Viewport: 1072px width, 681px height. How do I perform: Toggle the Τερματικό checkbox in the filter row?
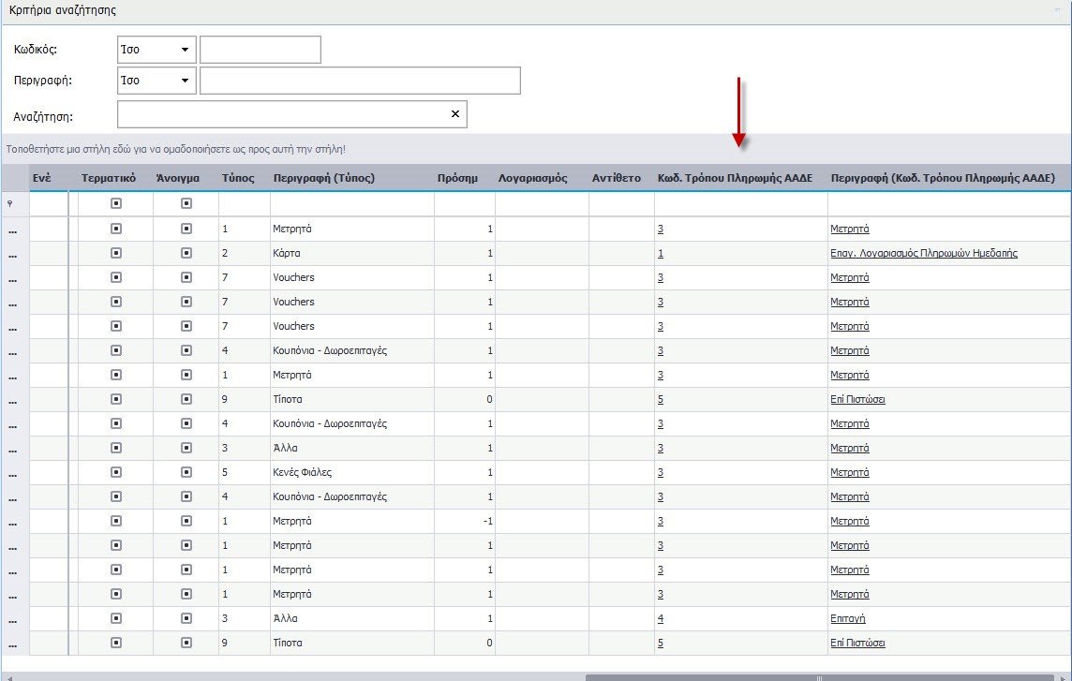pyautogui.click(x=116, y=203)
